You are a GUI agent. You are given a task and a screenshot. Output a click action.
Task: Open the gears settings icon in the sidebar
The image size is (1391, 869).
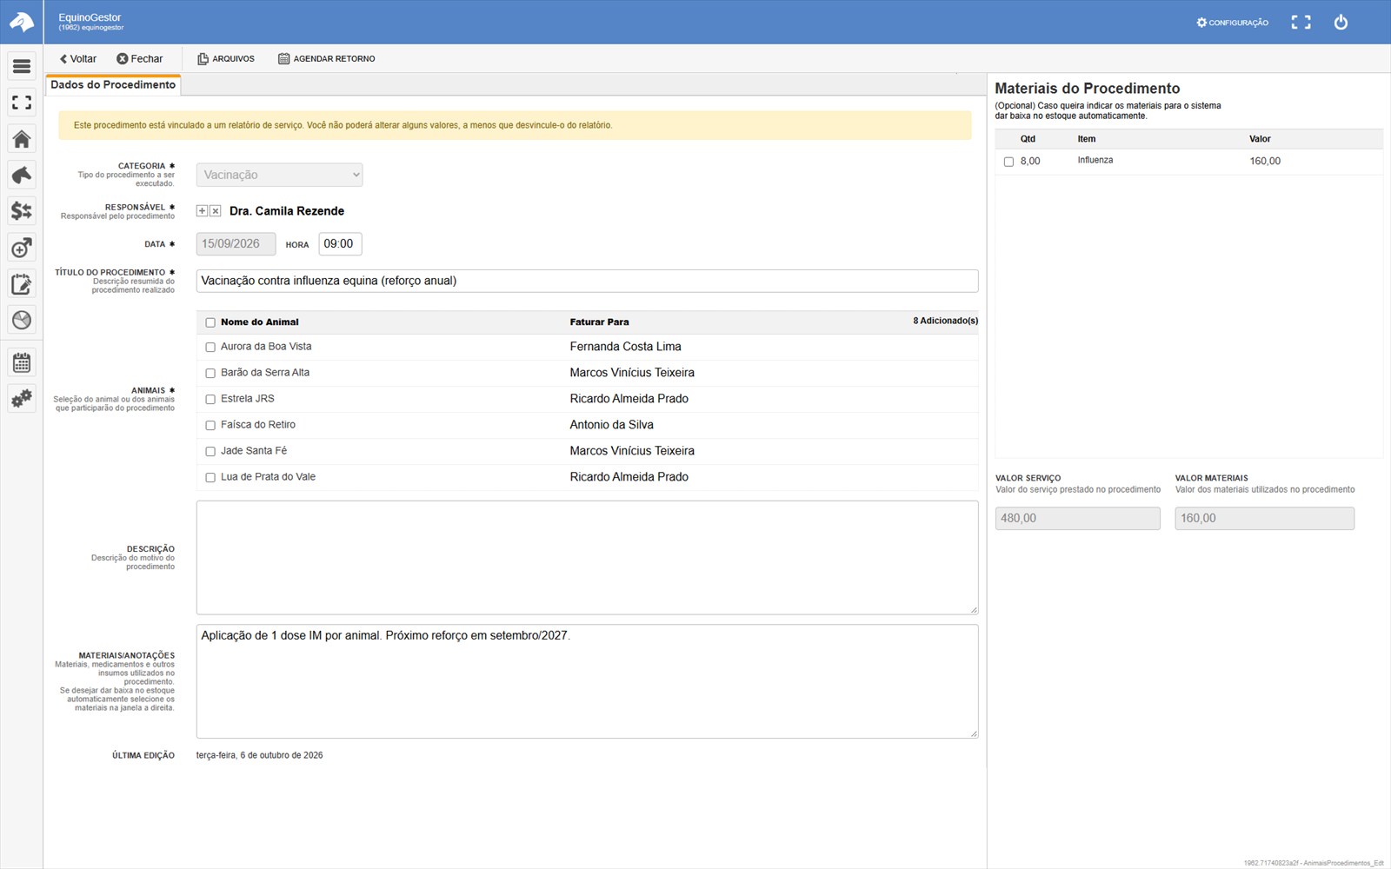click(x=22, y=399)
